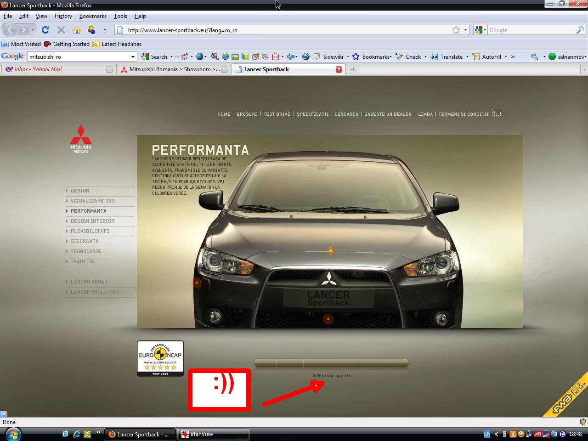This screenshot has height=441, width=588.
Task: Go back with the browser Back arrow
Action: (x=10, y=30)
